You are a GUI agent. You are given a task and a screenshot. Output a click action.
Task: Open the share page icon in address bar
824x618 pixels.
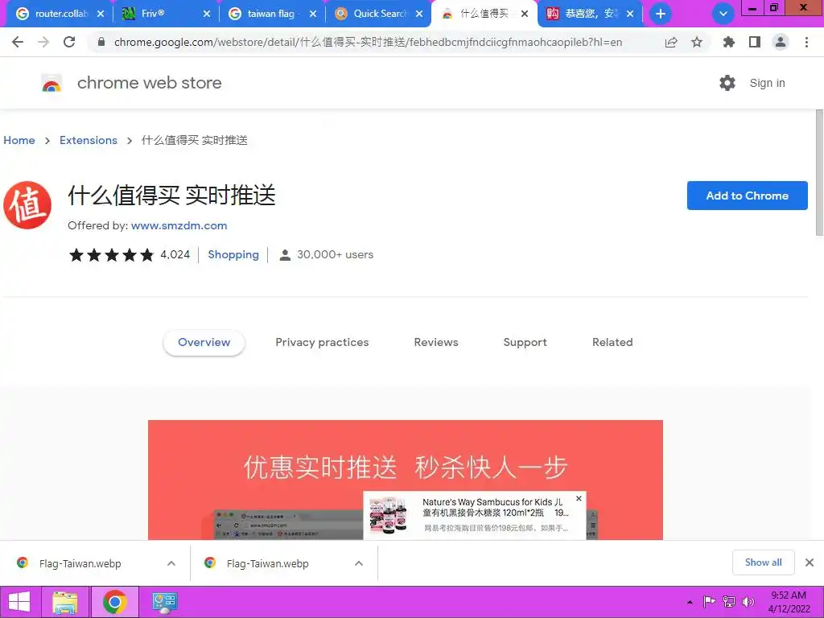(671, 42)
